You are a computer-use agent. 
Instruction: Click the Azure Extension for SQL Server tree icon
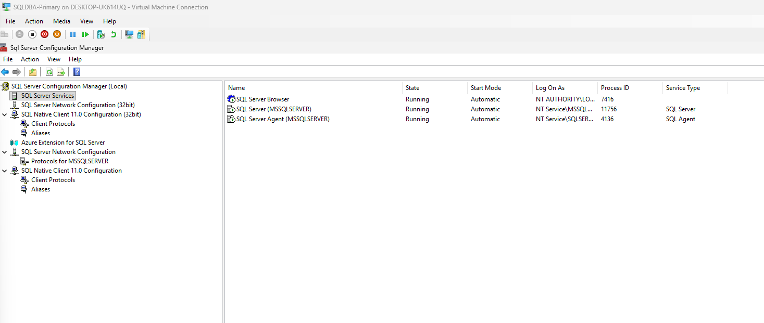[15, 143]
